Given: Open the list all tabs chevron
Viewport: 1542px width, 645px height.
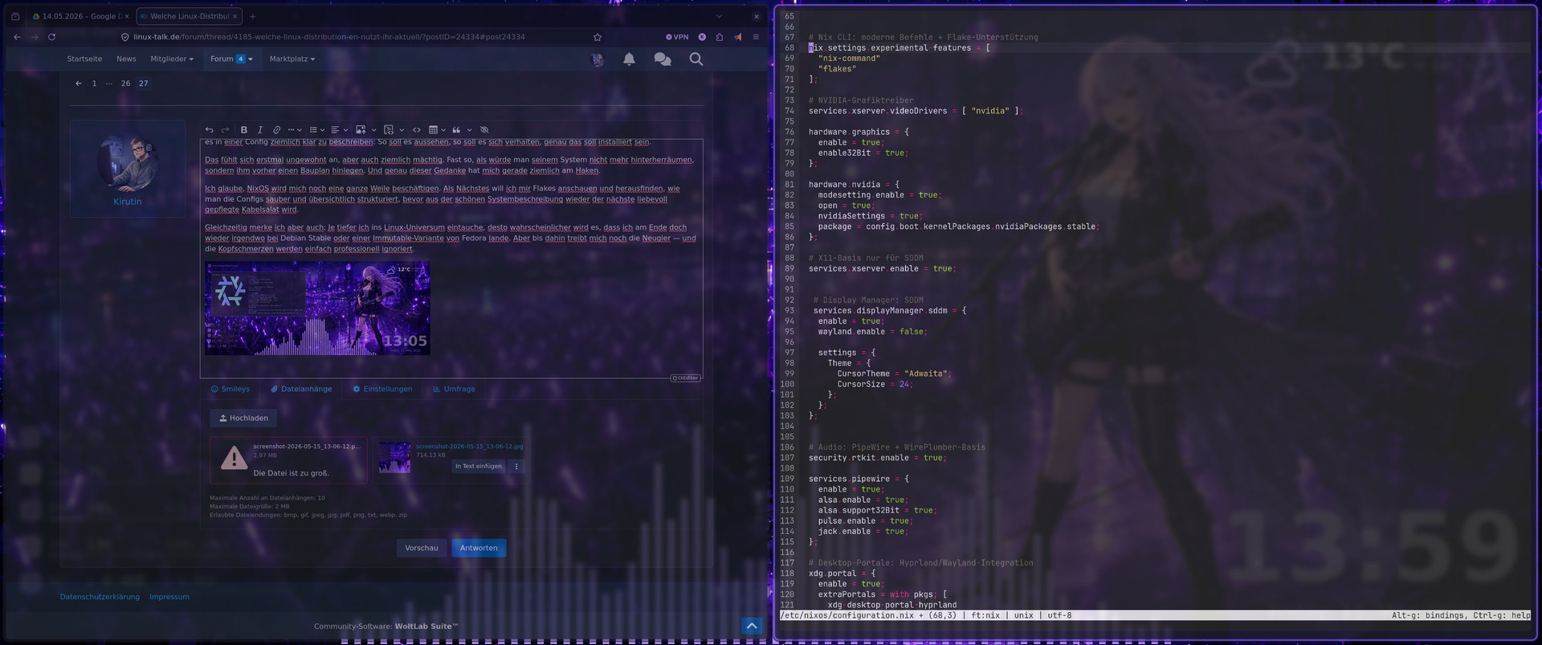Looking at the screenshot, I should tap(719, 16).
